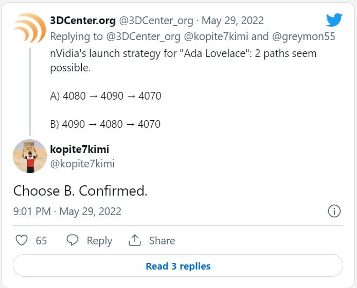Open the May 29, 2022 header date
The image size is (357, 288).
pos(233,21)
